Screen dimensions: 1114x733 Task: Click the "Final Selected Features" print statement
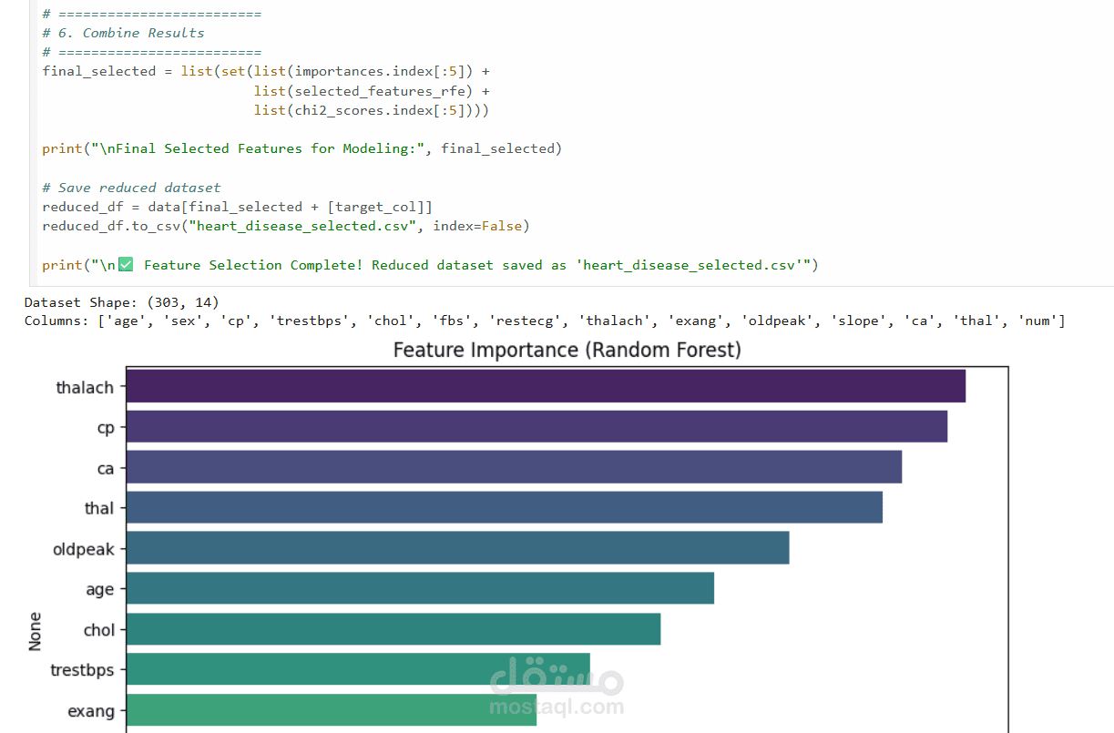(x=301, y=148)
